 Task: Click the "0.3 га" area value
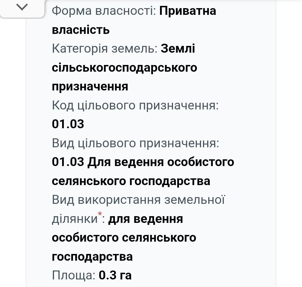115,275
